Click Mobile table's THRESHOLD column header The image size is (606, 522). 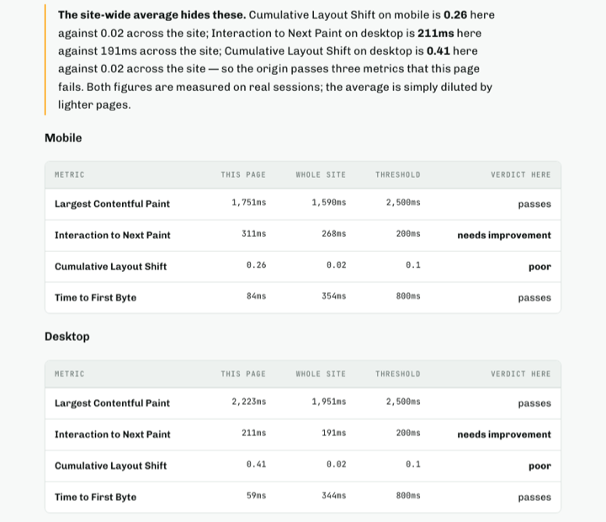click(397, 175)
